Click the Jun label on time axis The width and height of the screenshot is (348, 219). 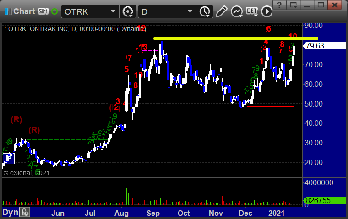[58, 213]
